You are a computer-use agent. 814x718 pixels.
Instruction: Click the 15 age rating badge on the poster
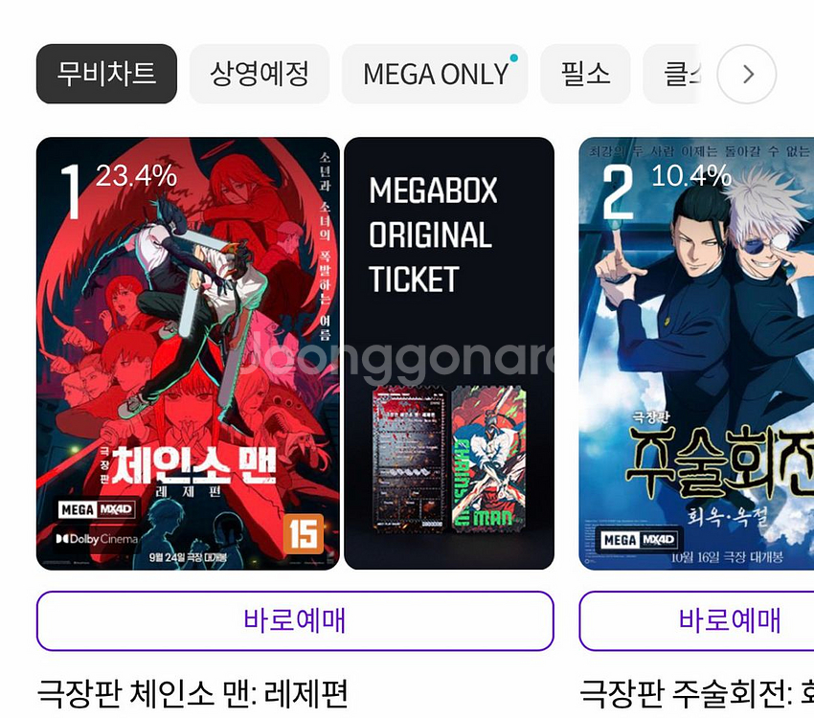coord(304,534)
